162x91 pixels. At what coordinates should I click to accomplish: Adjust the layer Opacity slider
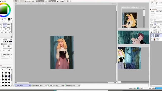tap(158, 22)
